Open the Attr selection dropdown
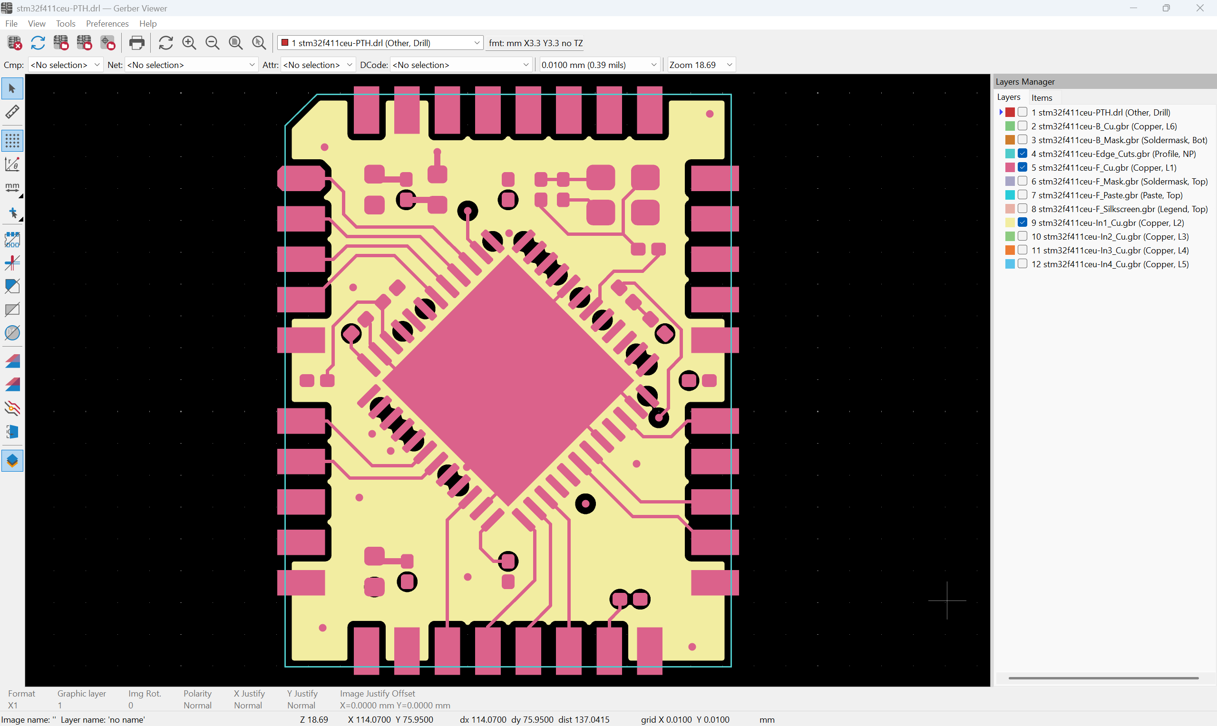This screenshot has width=1217, height=726. pyautogui.click(x=318, y=65)
